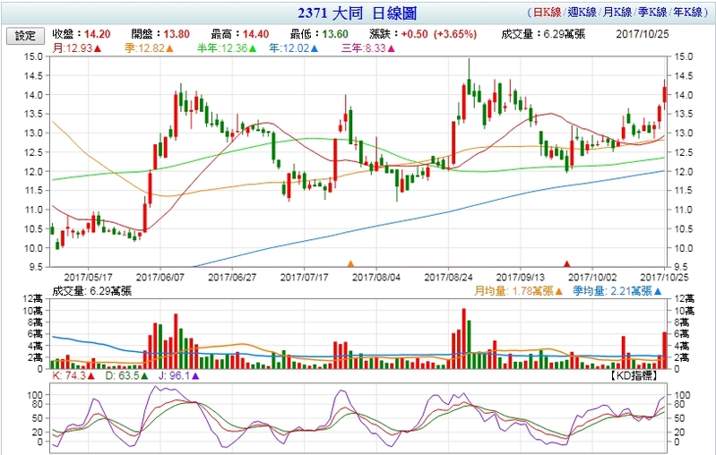Click the 【KD指標】 indicator label
The image size is (716, 455).
click(x=634, y=375)
